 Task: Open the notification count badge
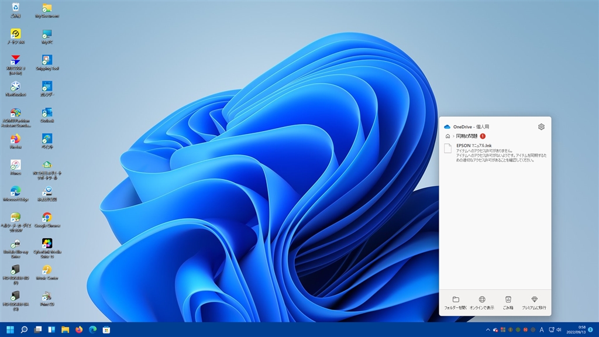[591, 329]
